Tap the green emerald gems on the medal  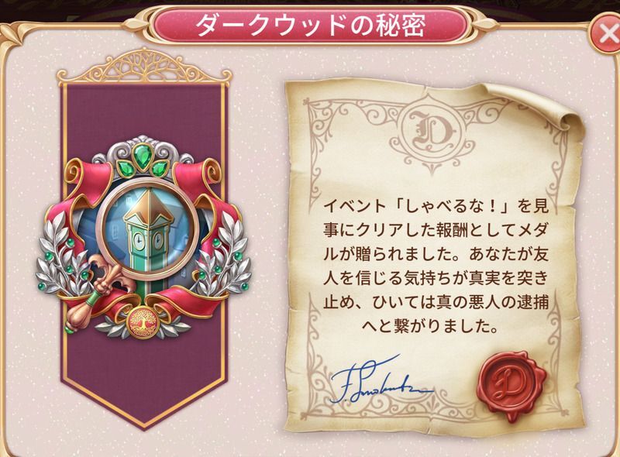[144, 161]
